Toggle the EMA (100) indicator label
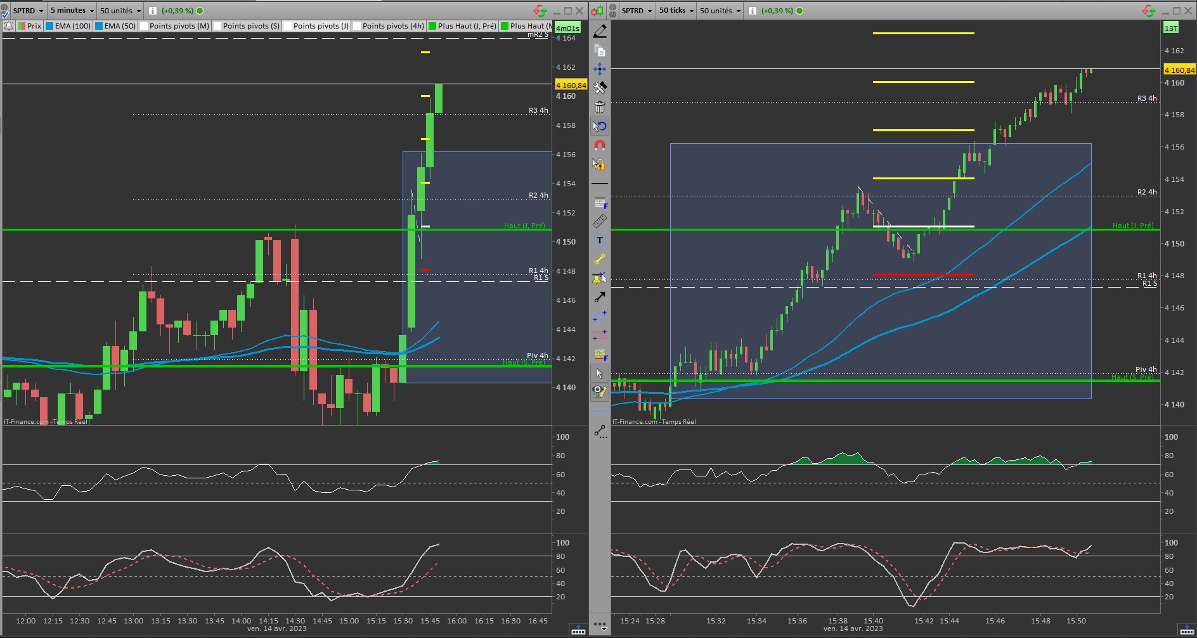The height and width of the screenshot is (638, 1197). (72, 26)
